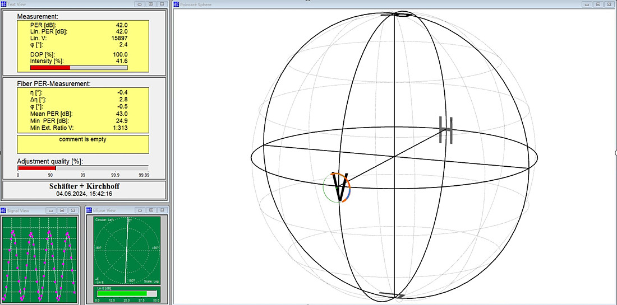
Task: Minimize the Text View window
Action: pos(140,4)
